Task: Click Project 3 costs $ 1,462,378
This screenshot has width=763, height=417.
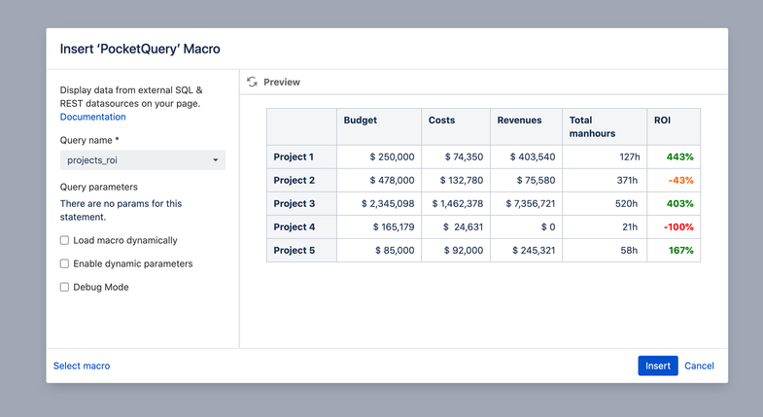Action: click(456, 203)
